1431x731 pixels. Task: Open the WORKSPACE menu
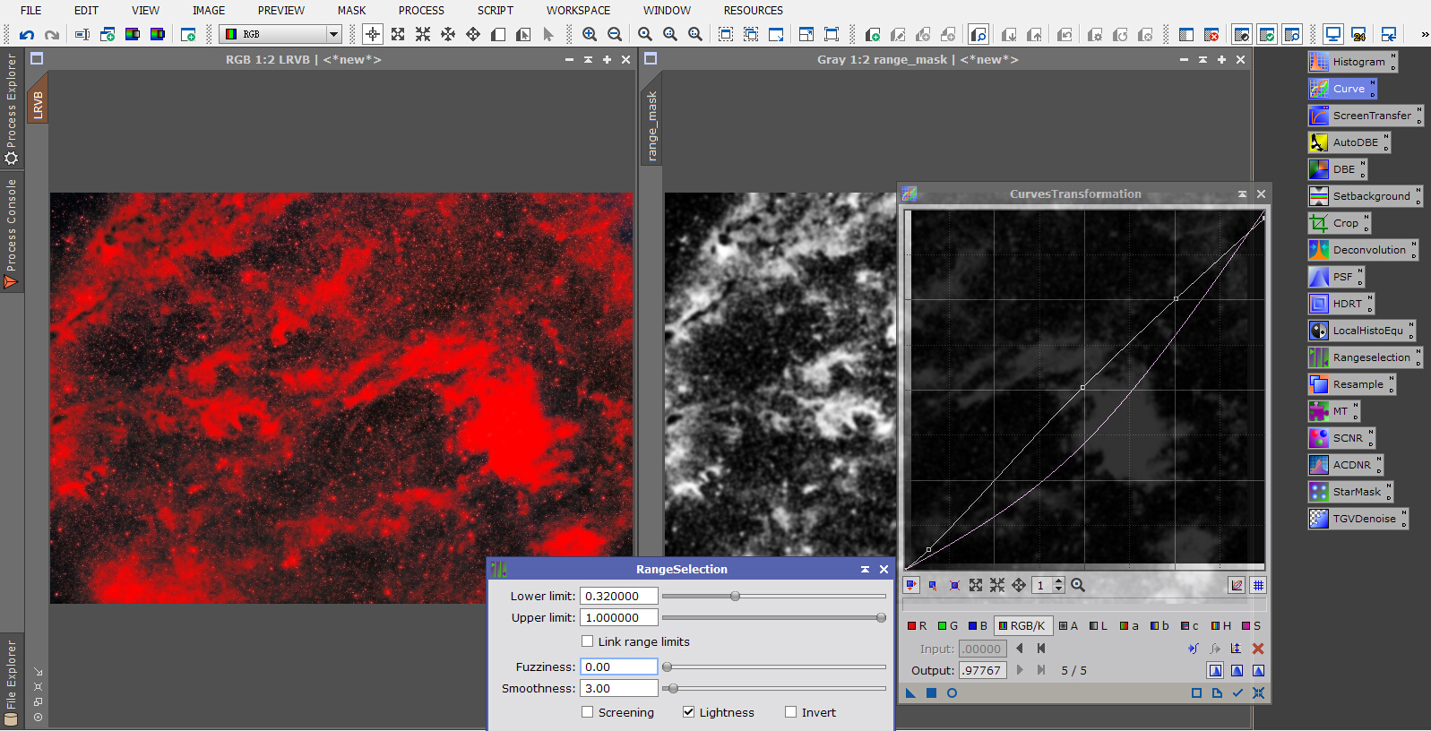point(578,10)
